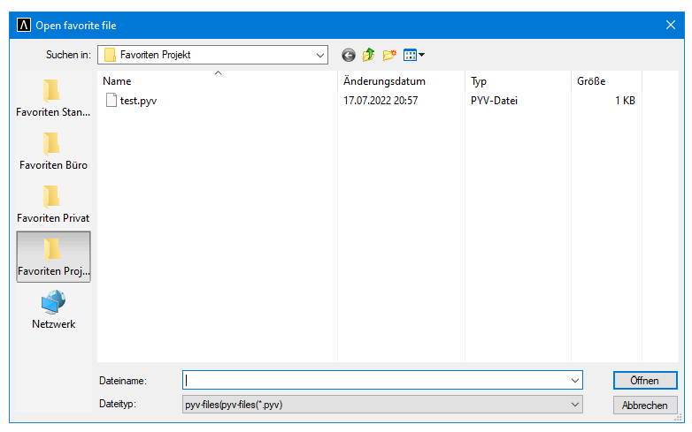
Task: Create a new folder
Action: [389, 55]
